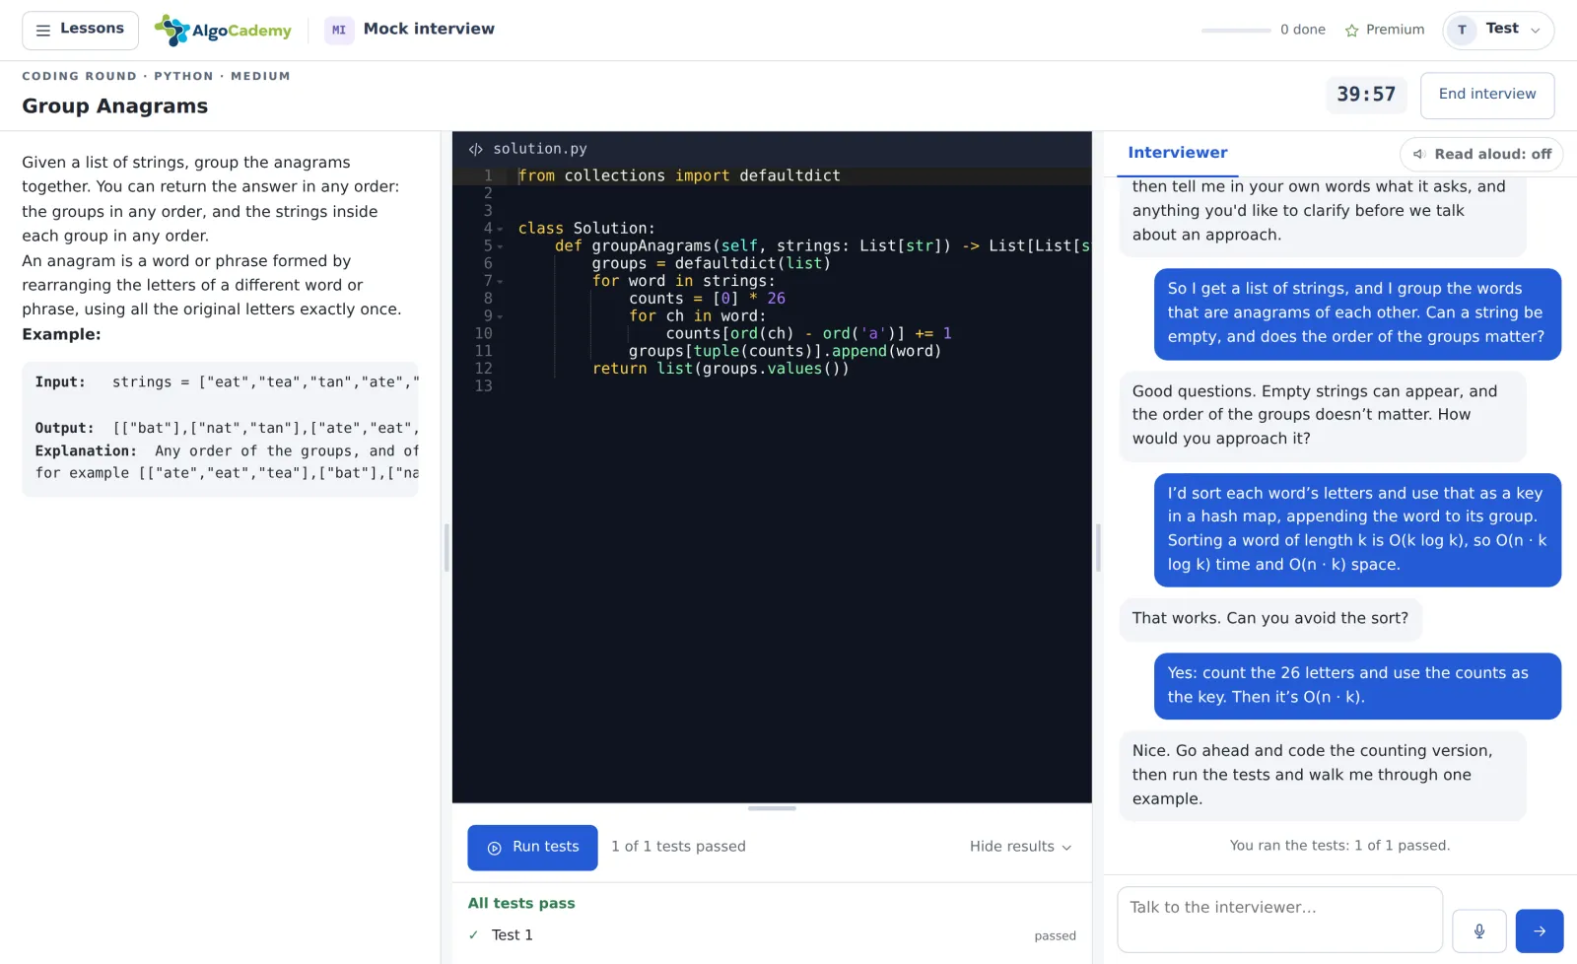Screen dimensions: 1577x964
Task: Click the MI mock interview badge
Action: [x=339, y=30]
